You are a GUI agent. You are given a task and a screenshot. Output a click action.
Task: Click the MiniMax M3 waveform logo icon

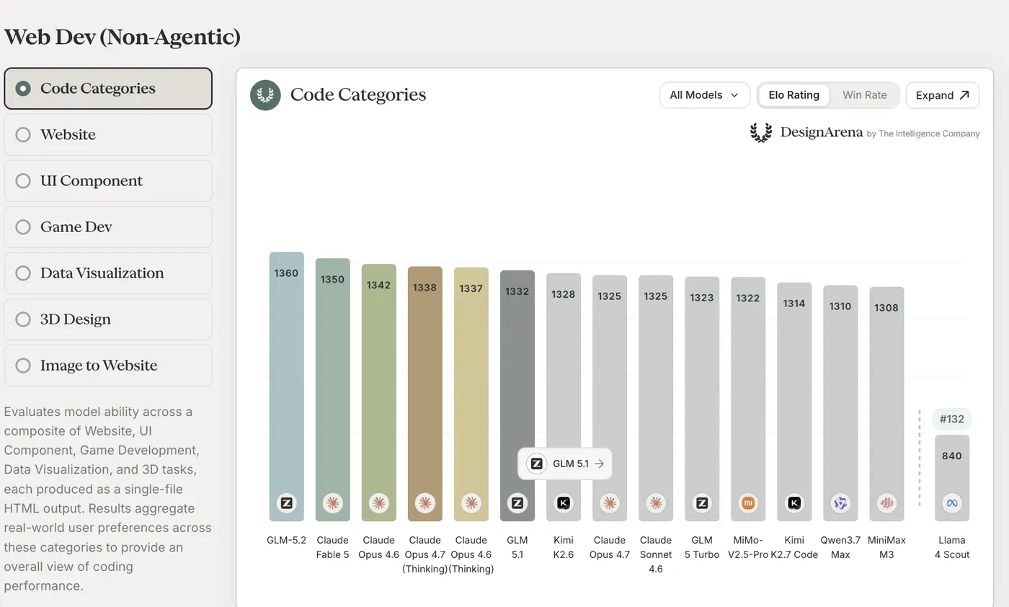click(886, 503)
